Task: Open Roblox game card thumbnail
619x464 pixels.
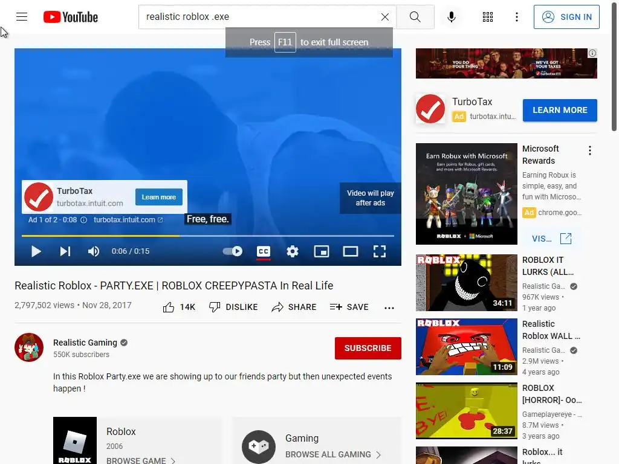Action: 75,440
